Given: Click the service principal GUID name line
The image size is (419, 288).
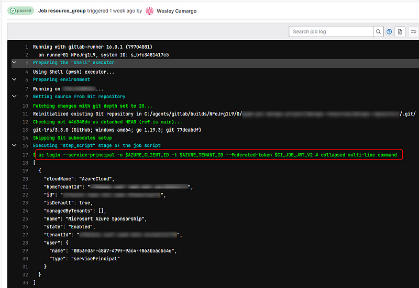Looking at the screenshot, I should [x=113, y=251].
